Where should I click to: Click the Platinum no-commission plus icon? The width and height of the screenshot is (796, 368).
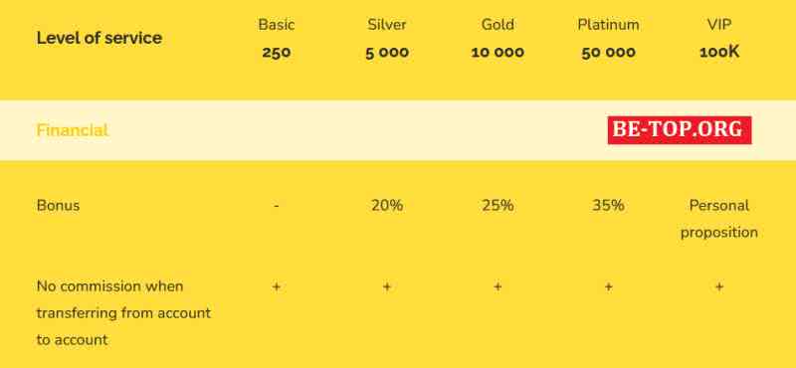click(x=608, y=286)
